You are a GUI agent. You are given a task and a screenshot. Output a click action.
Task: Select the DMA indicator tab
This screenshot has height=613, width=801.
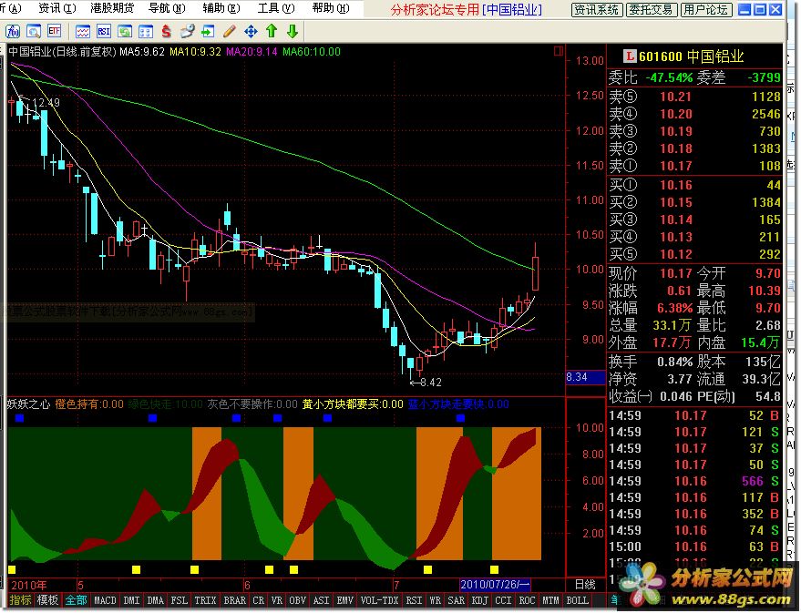[x=156, y=600]
